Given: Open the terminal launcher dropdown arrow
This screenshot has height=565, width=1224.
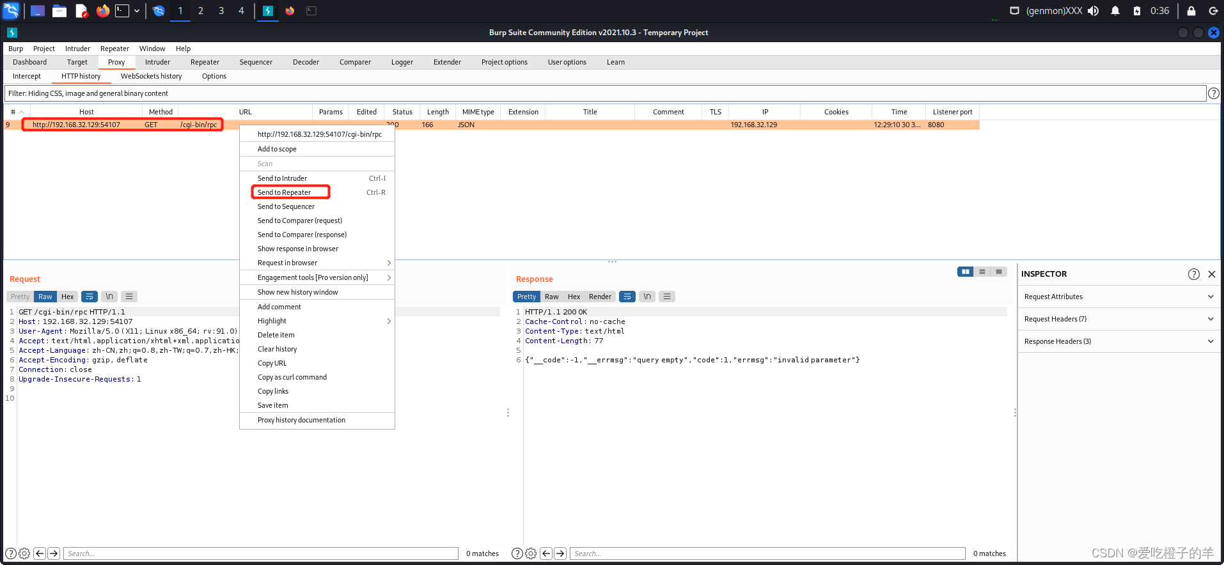Looking at the screenshot, I should (137, 11).
